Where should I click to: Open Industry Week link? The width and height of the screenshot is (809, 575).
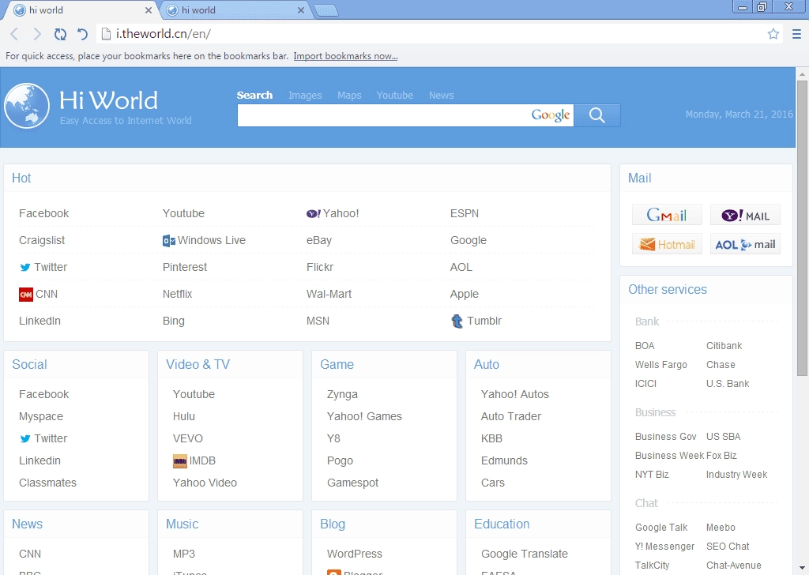[x=736, y=475]
